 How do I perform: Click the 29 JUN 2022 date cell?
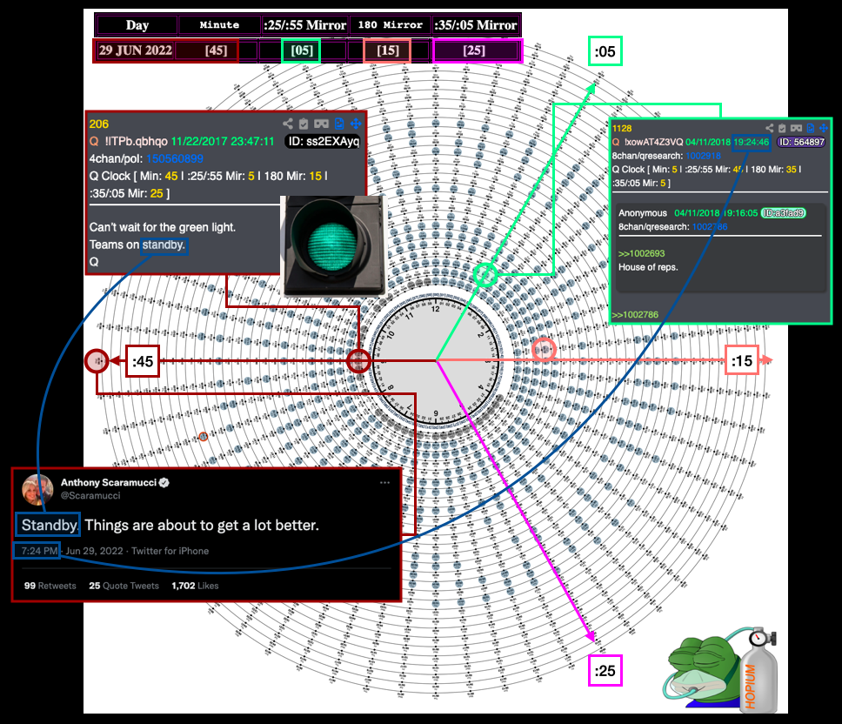(136, 50)
